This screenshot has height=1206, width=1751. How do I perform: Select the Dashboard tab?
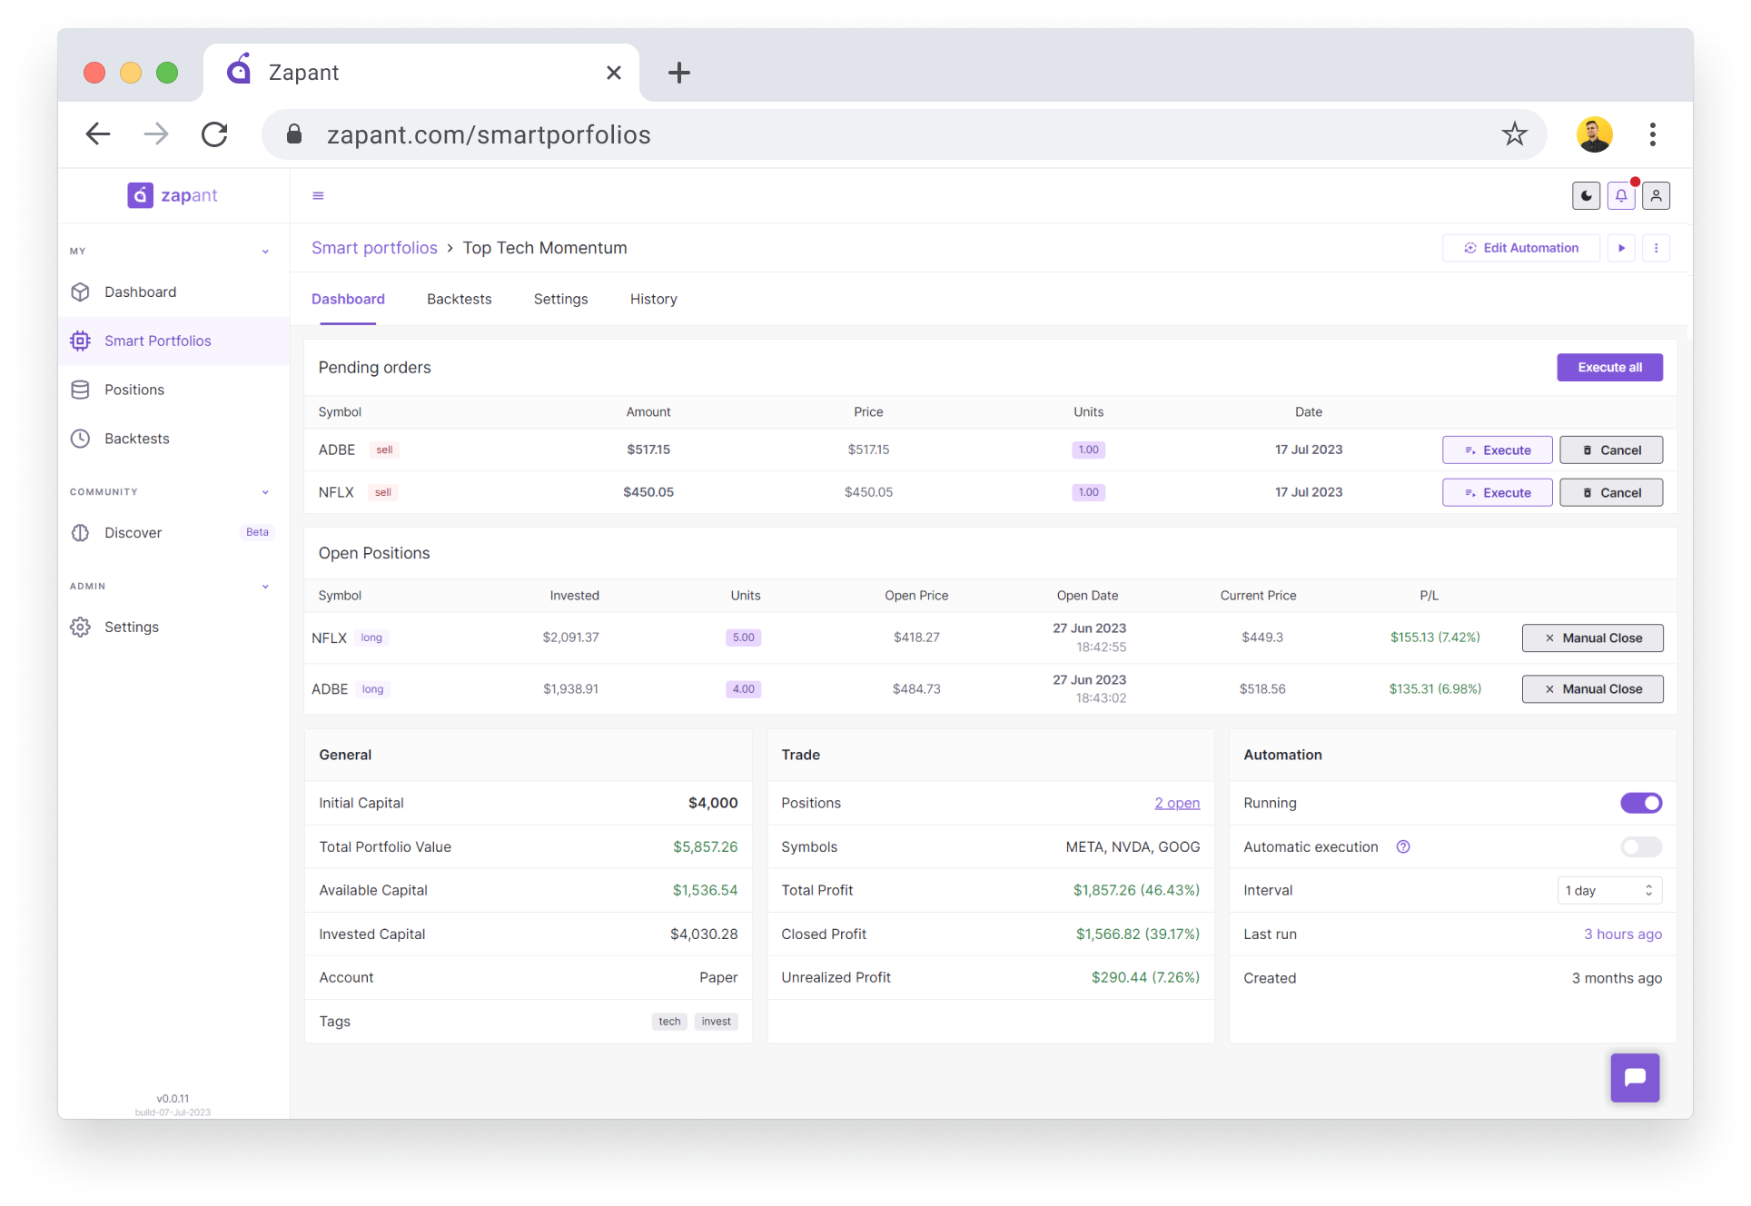[348, 299]
